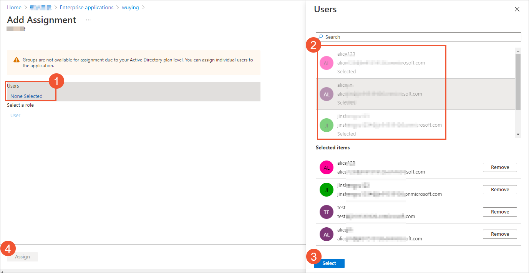Open the None Selected users link

[x=27, y=96]
